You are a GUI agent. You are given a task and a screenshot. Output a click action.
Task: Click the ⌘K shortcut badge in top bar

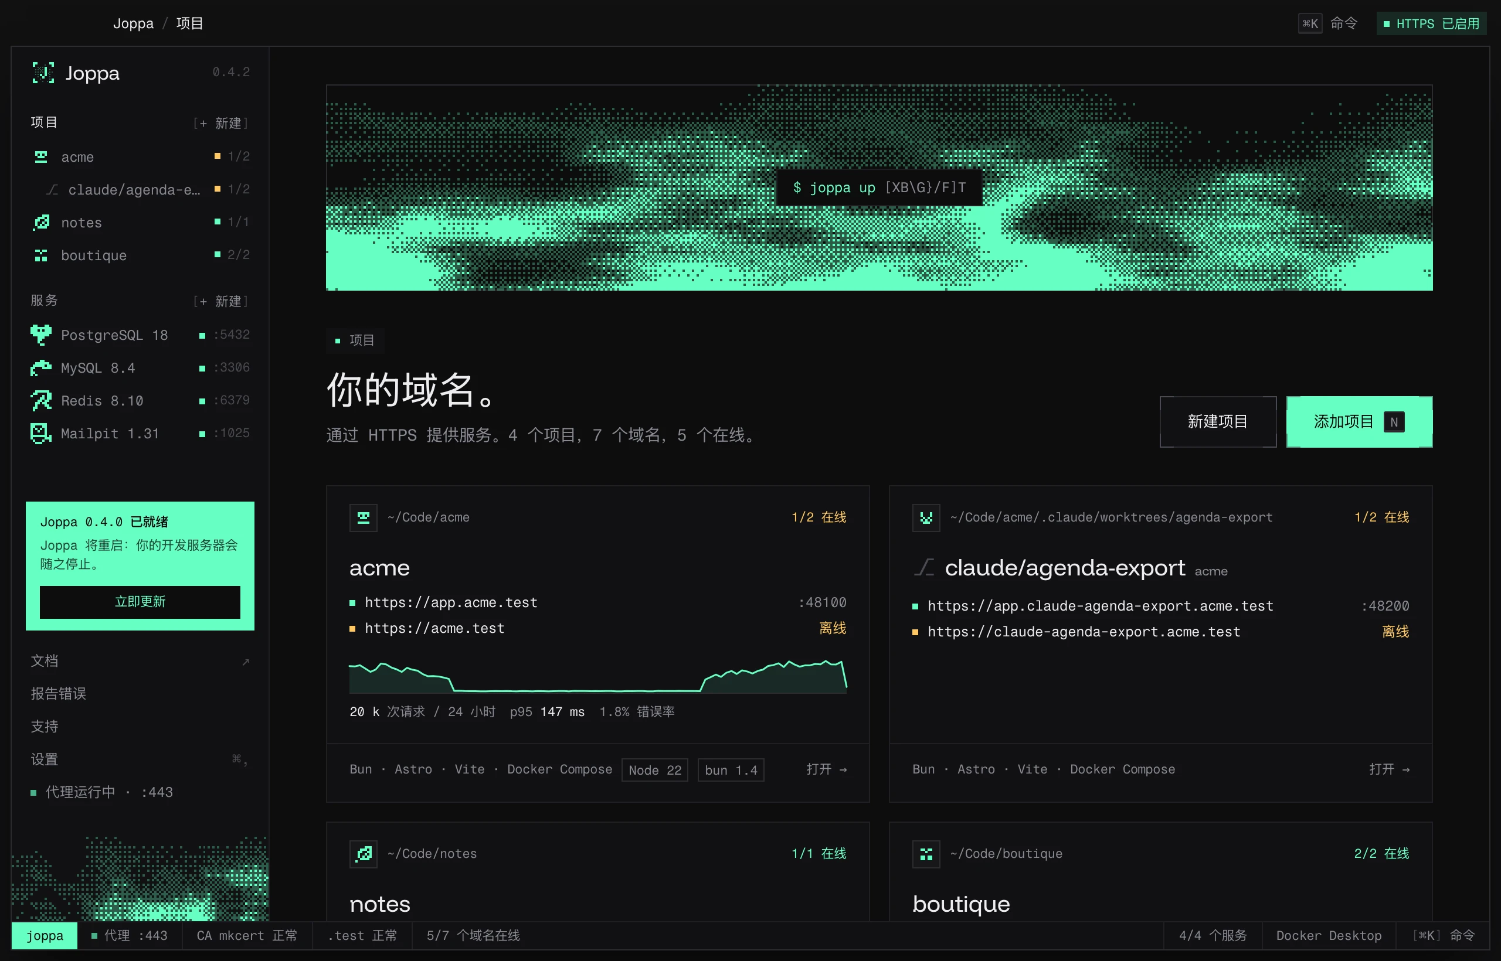pyautogui.click(x=1310, y=23)
